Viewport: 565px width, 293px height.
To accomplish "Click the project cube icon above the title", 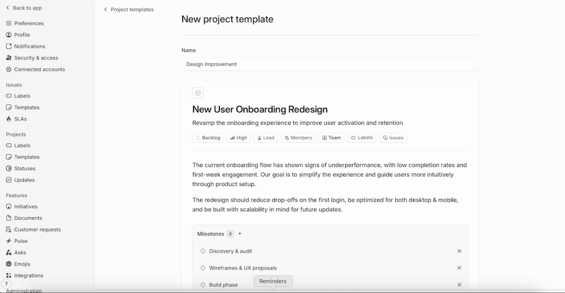I will [198, 93].
